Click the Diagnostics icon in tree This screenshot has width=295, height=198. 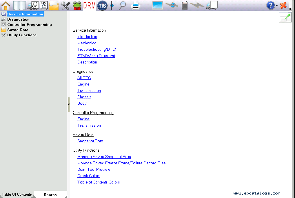coord(3,19)
